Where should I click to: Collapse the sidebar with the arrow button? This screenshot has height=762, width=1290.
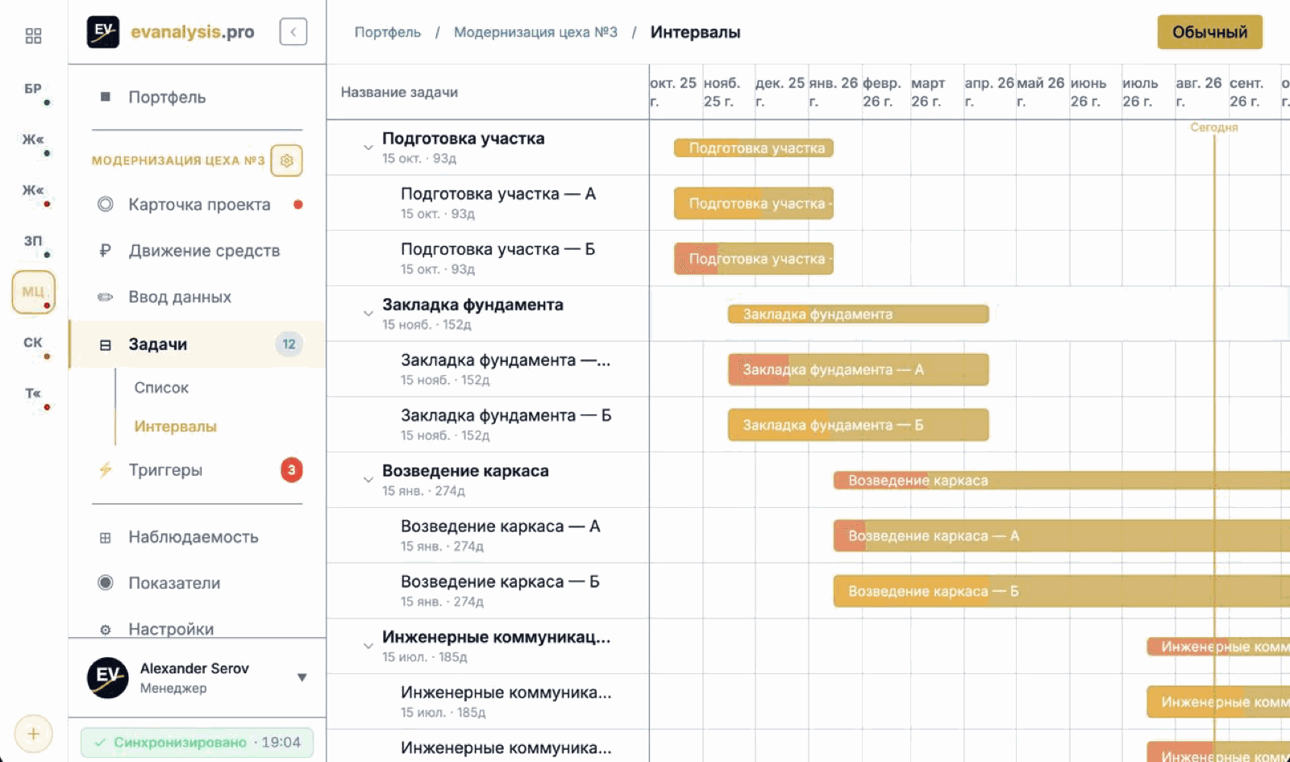(293, 32)
